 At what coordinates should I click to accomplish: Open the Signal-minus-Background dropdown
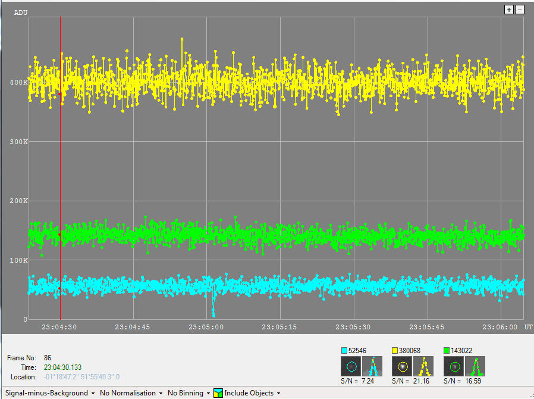click(x=51, y=393)
